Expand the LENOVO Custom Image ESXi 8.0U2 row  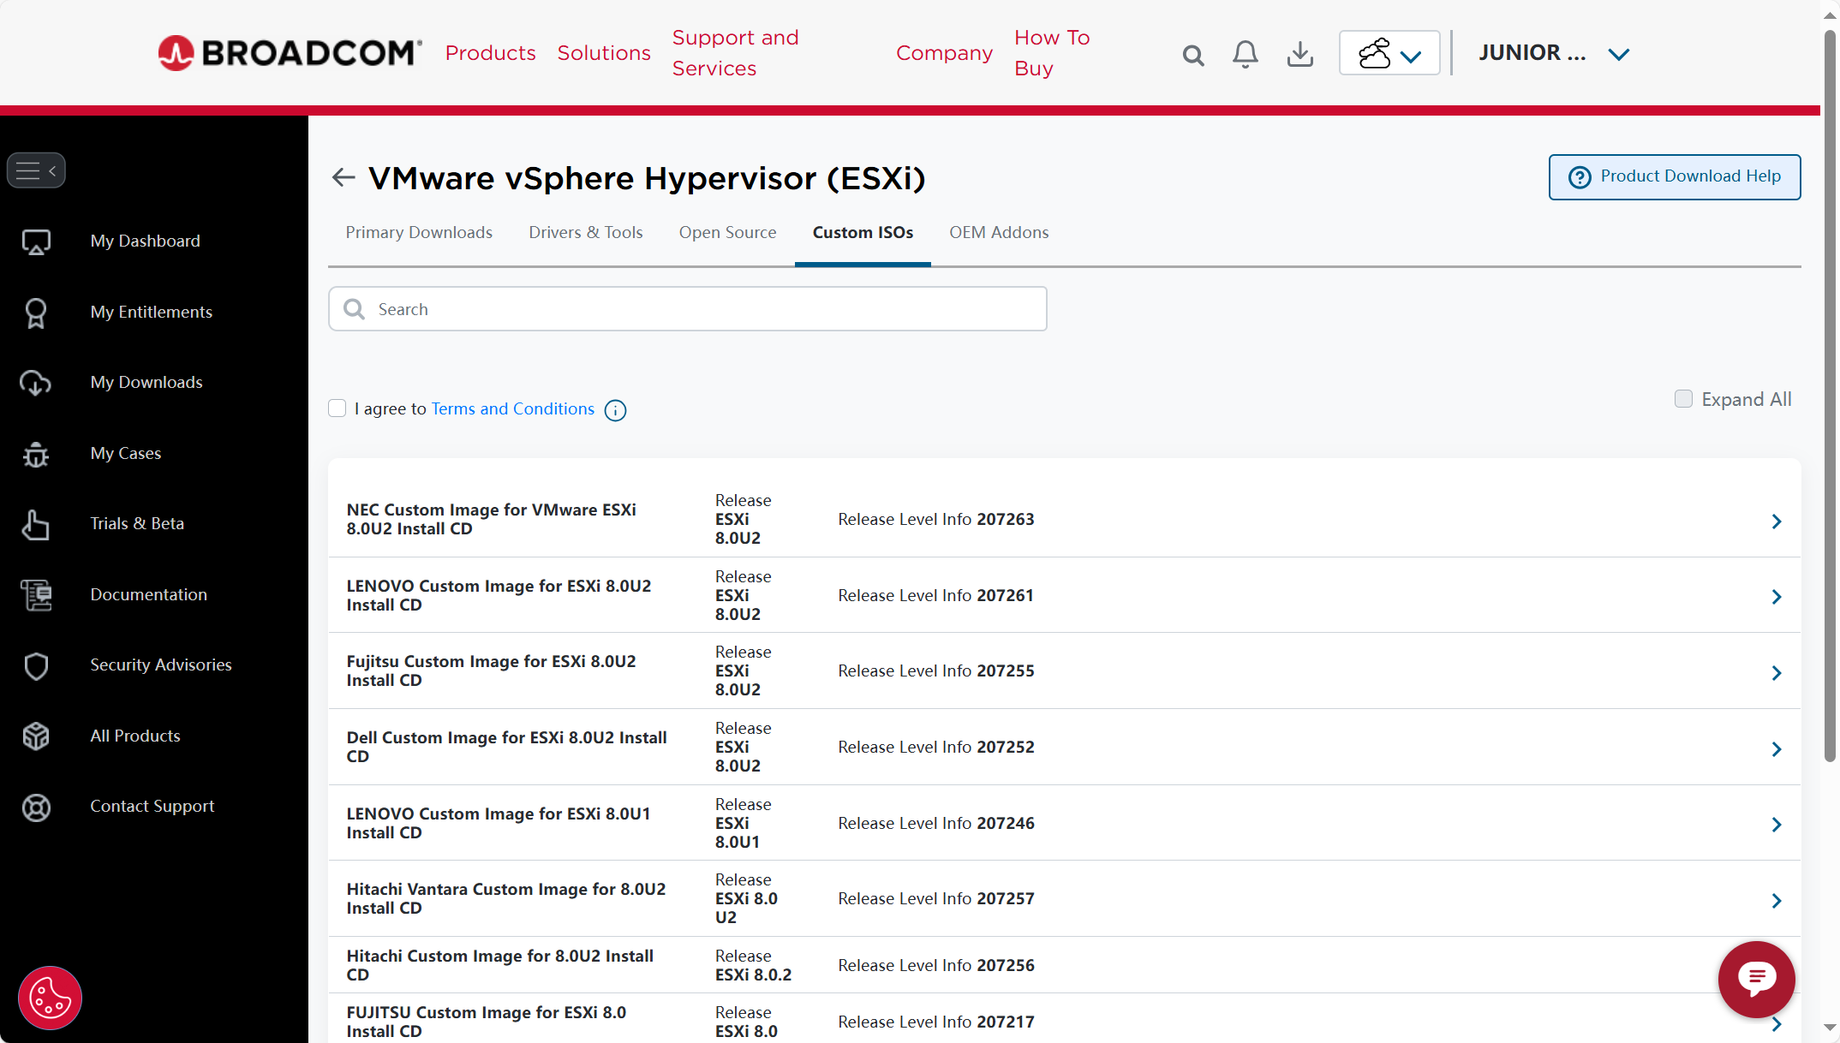[x=1776, y=596]
